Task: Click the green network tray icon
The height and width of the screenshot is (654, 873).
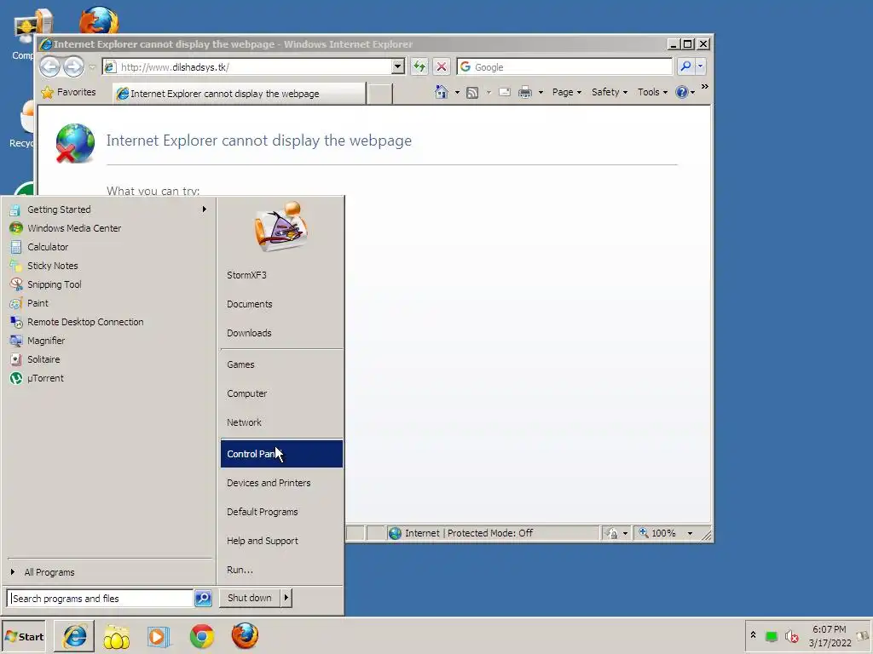Action: pos(771,636)
